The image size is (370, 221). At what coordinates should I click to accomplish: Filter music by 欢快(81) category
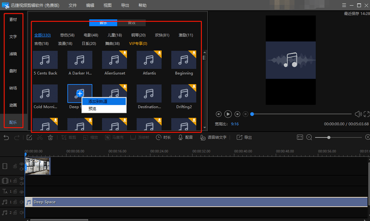162,35
